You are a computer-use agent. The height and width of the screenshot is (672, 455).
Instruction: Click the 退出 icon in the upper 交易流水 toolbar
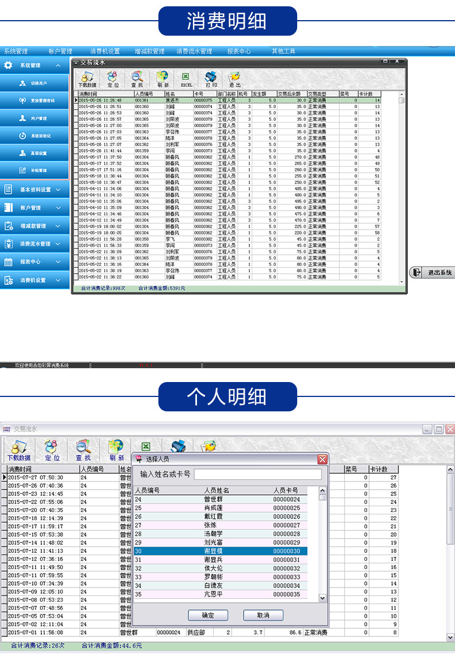pos(235,79)
